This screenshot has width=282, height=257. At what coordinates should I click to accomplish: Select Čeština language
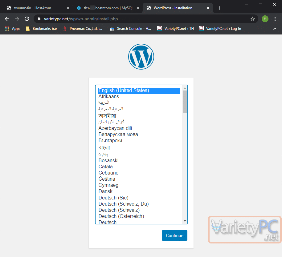tap(139, 179)
